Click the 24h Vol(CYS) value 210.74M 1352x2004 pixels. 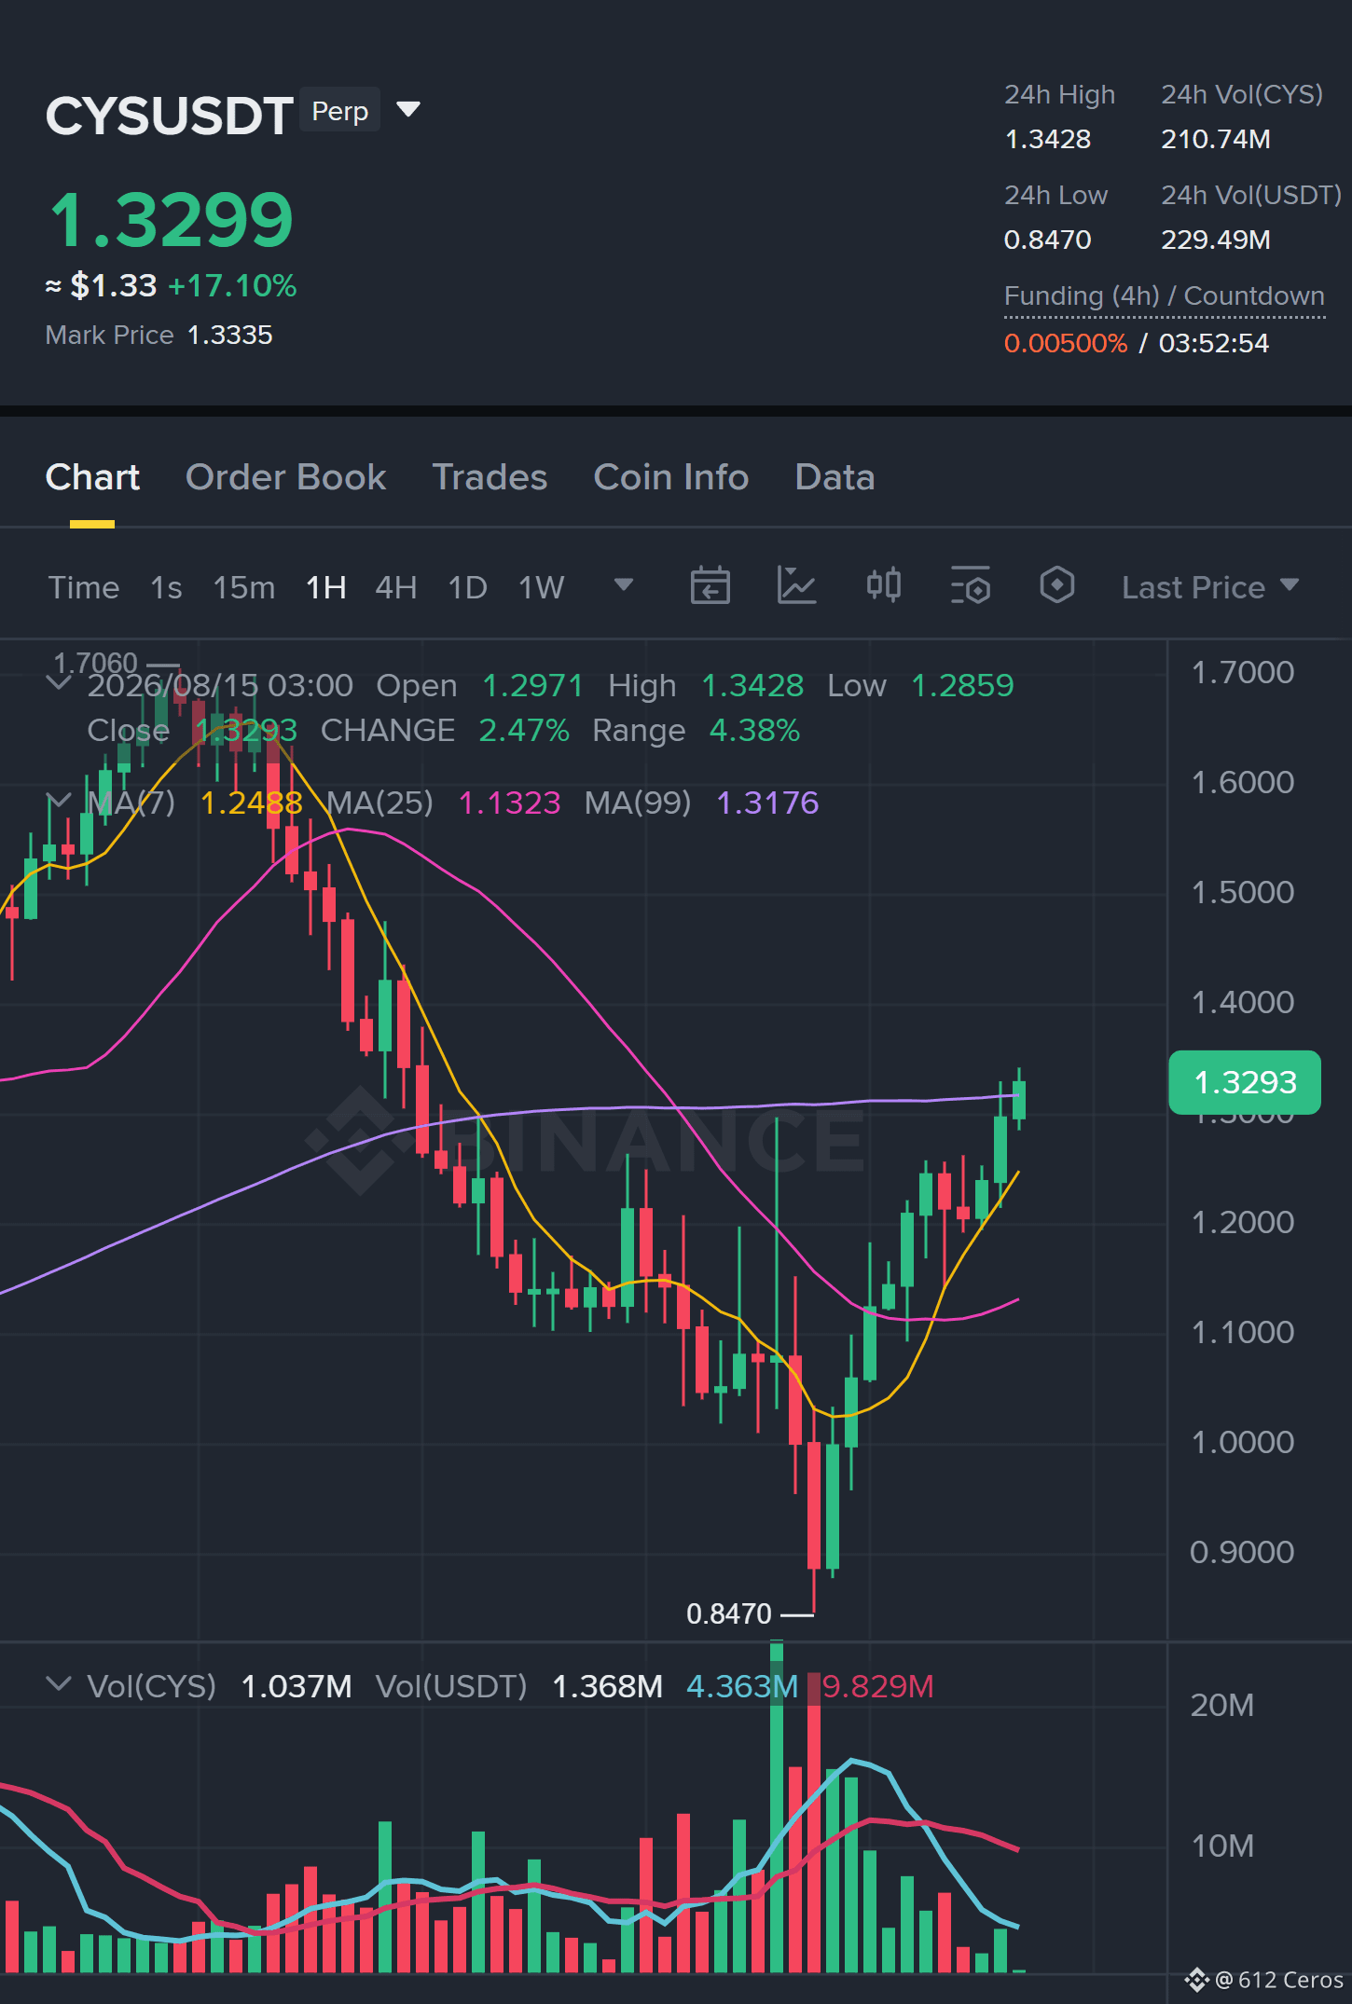[1216, 139]
